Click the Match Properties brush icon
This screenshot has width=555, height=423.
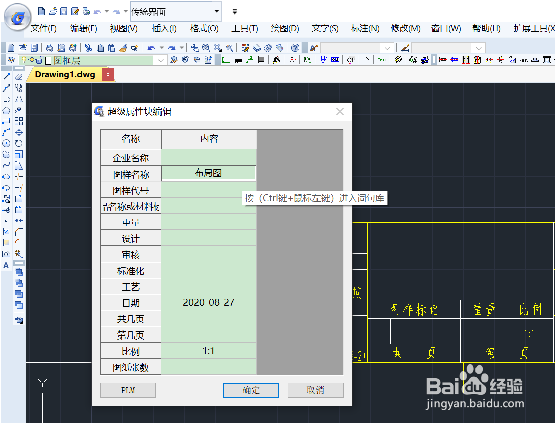[123, 48]
